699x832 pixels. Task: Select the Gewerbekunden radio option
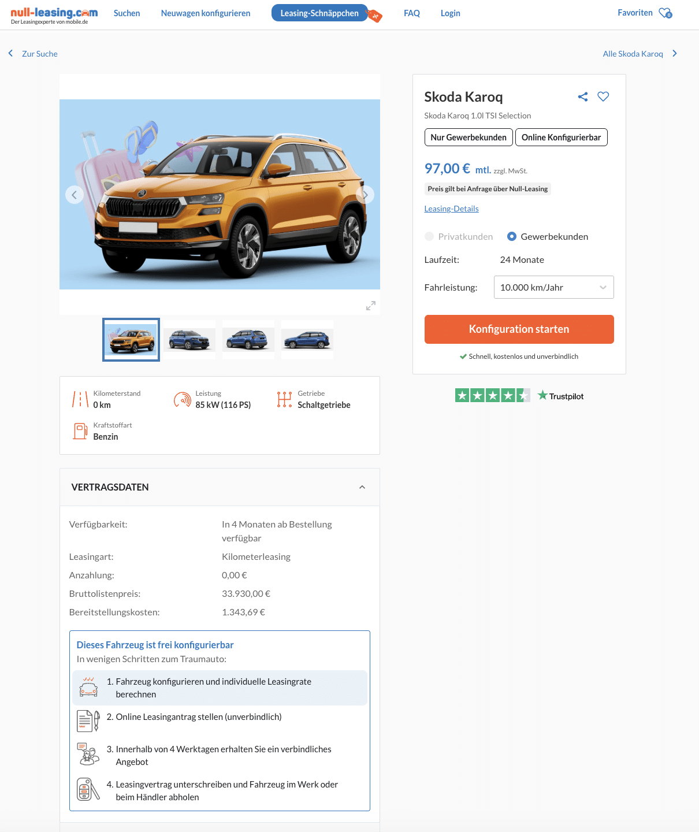coord(512,236)
